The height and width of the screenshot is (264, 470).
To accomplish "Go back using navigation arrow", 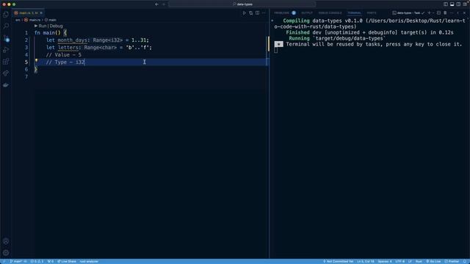I will (x=156, y=4).
